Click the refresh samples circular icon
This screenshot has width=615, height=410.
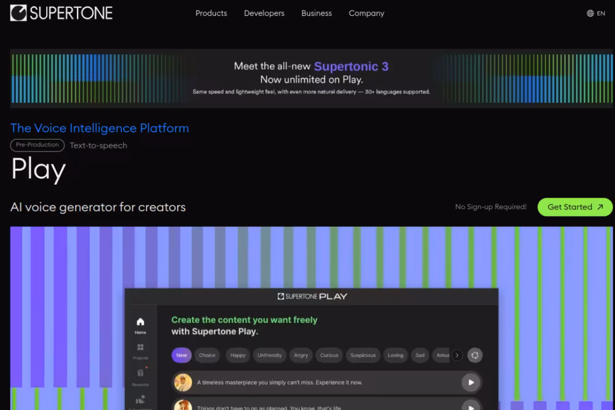(x=475, y=355)
